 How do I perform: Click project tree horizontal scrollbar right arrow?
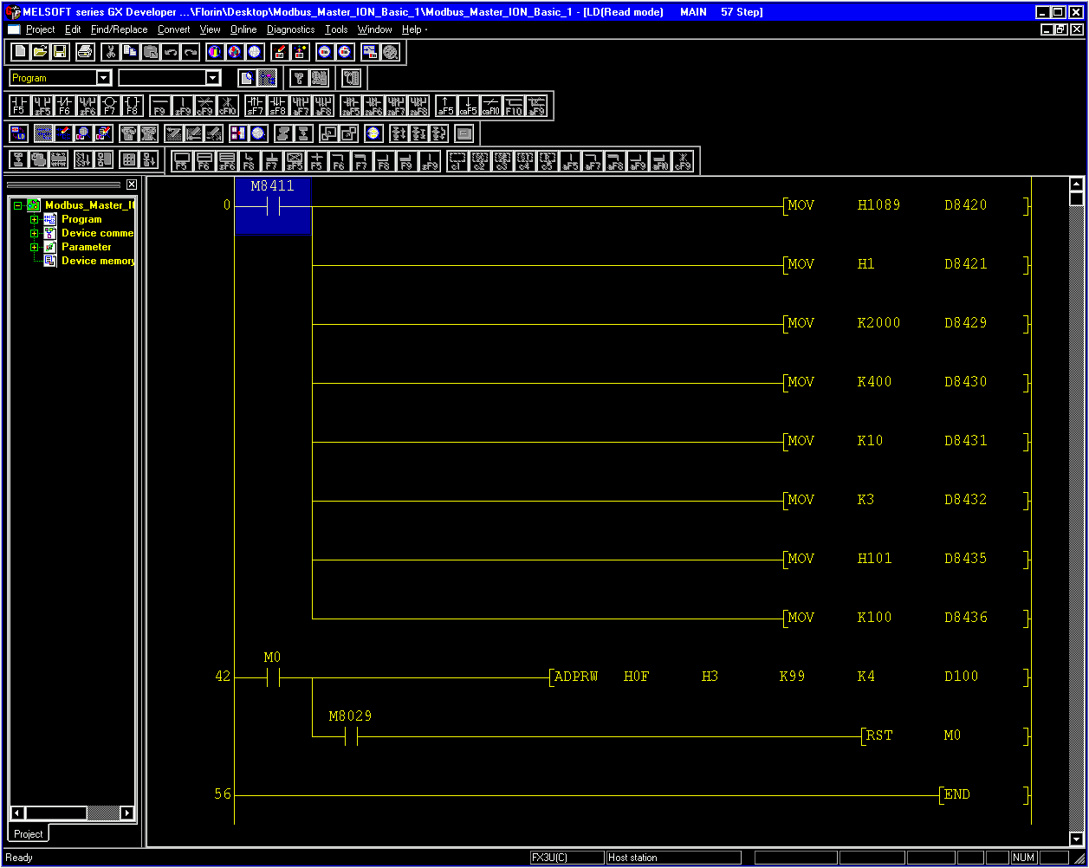(127, 813)
